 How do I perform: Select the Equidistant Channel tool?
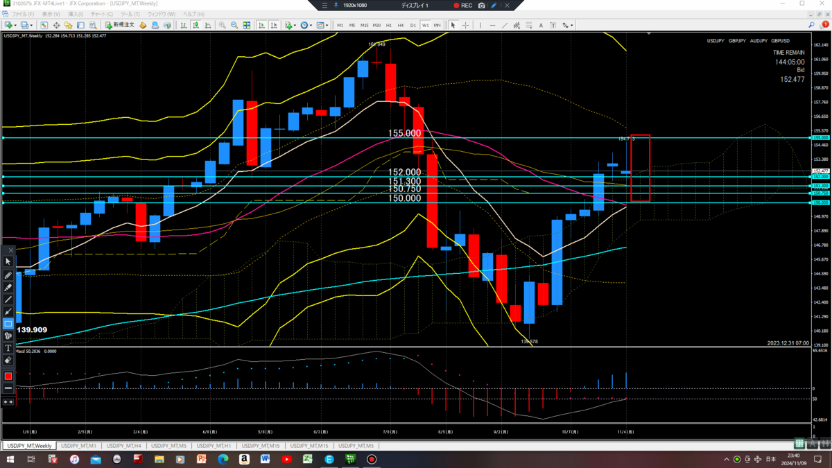517,25
